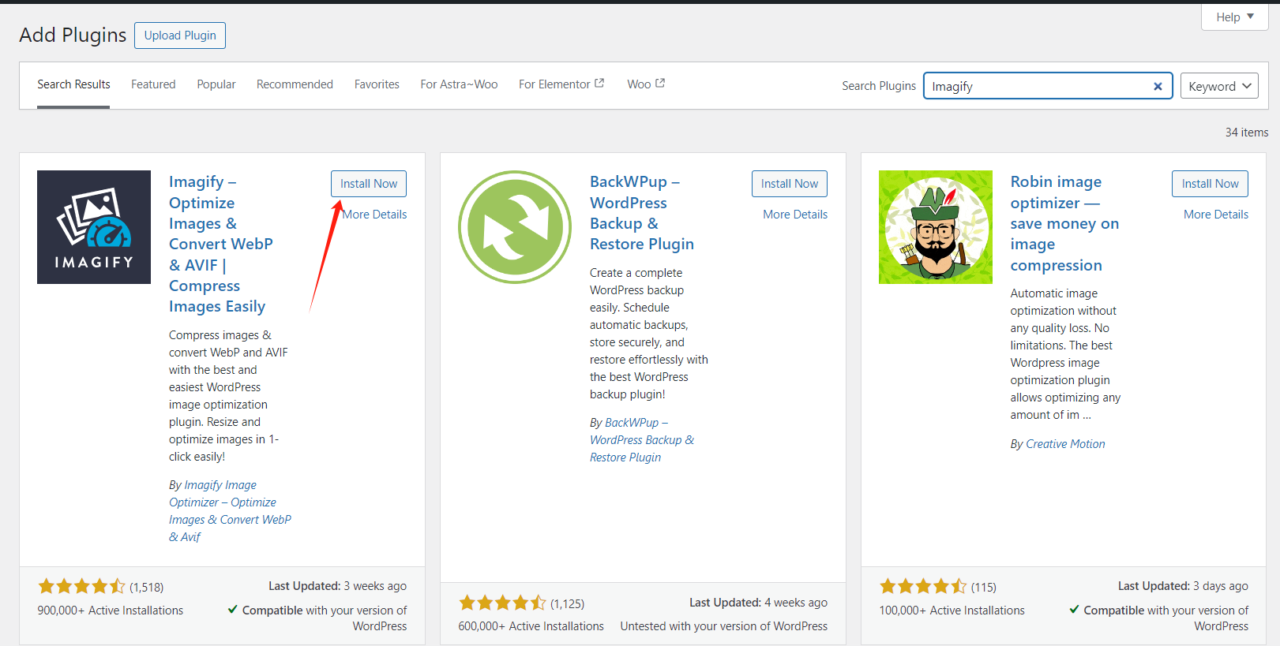Click '600,000+ Active Installations' text
1280x646 pixels.
pyautogui.click(x=531, y=626)
